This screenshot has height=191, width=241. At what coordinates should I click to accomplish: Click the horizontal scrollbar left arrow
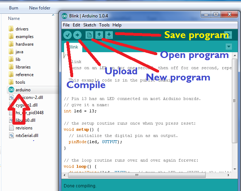pyautogui.click(x=64, y=175)
